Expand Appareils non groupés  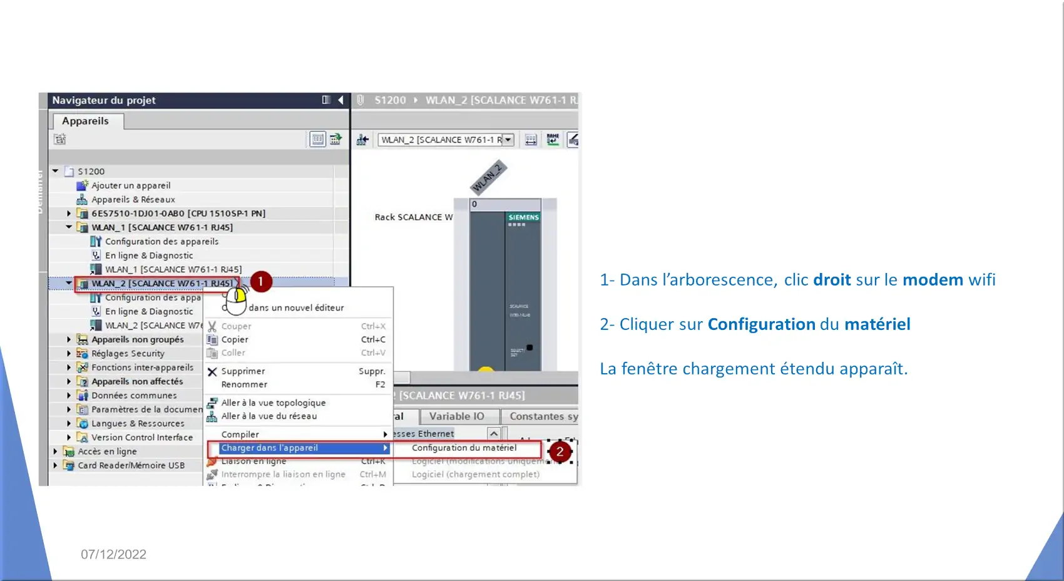69,339
